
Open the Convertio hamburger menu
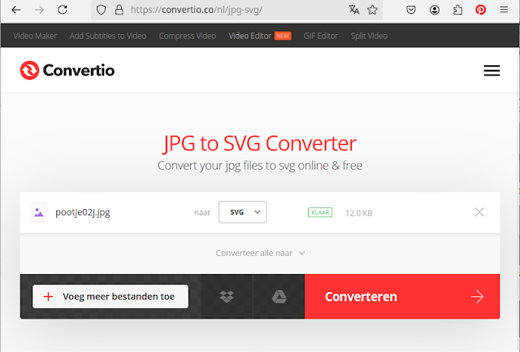(492, 71)
